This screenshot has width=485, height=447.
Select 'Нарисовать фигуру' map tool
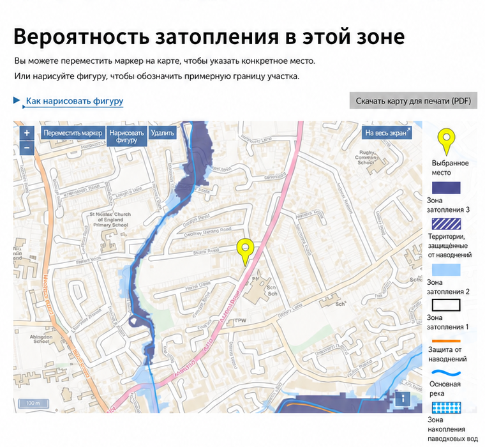tap(127, 137)
